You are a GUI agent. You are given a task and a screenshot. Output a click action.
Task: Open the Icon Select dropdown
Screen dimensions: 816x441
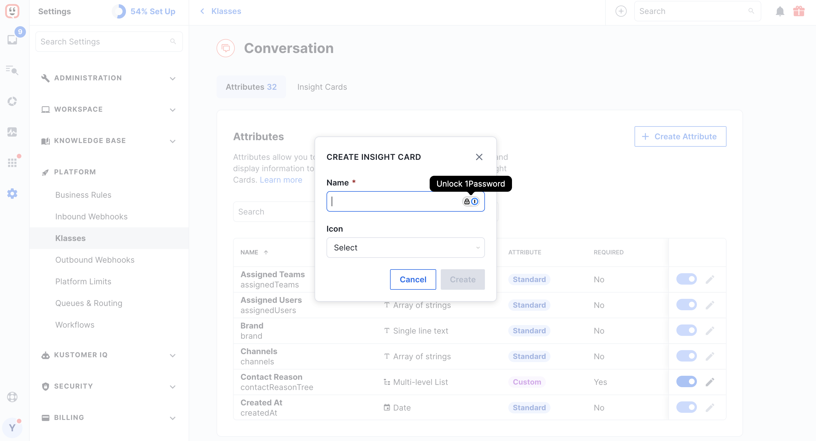coord(405,248)
